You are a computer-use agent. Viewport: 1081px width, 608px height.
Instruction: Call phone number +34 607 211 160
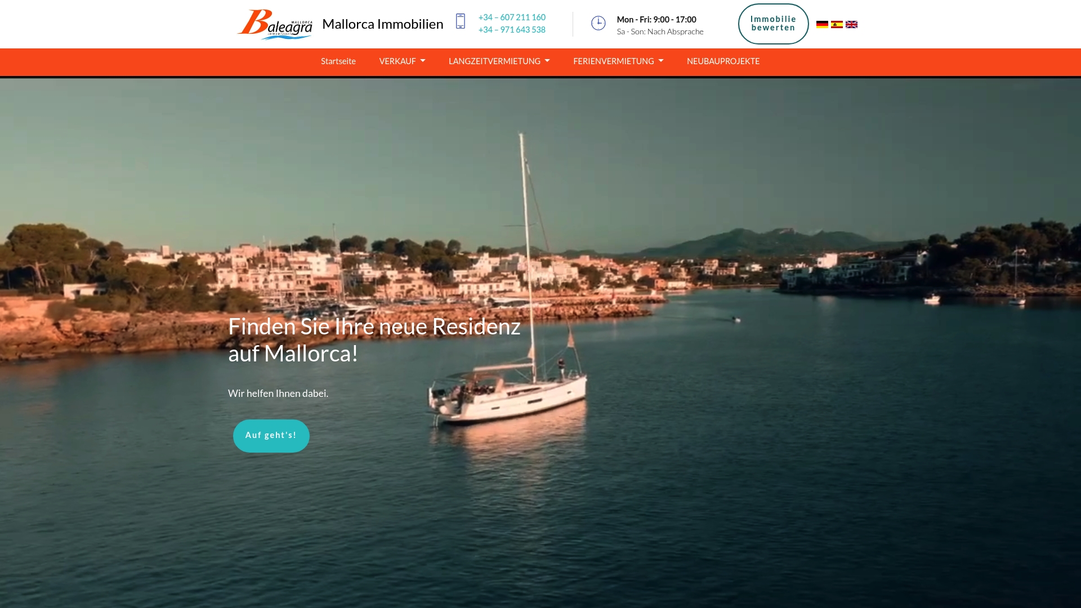[x=512, y=17]
